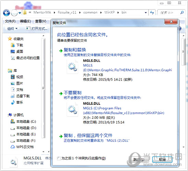Click gear file icon of existing MGLS.DLL
The height and width of the screenshot is (171, 188).
pyautogui.click(x=72, y=109)
